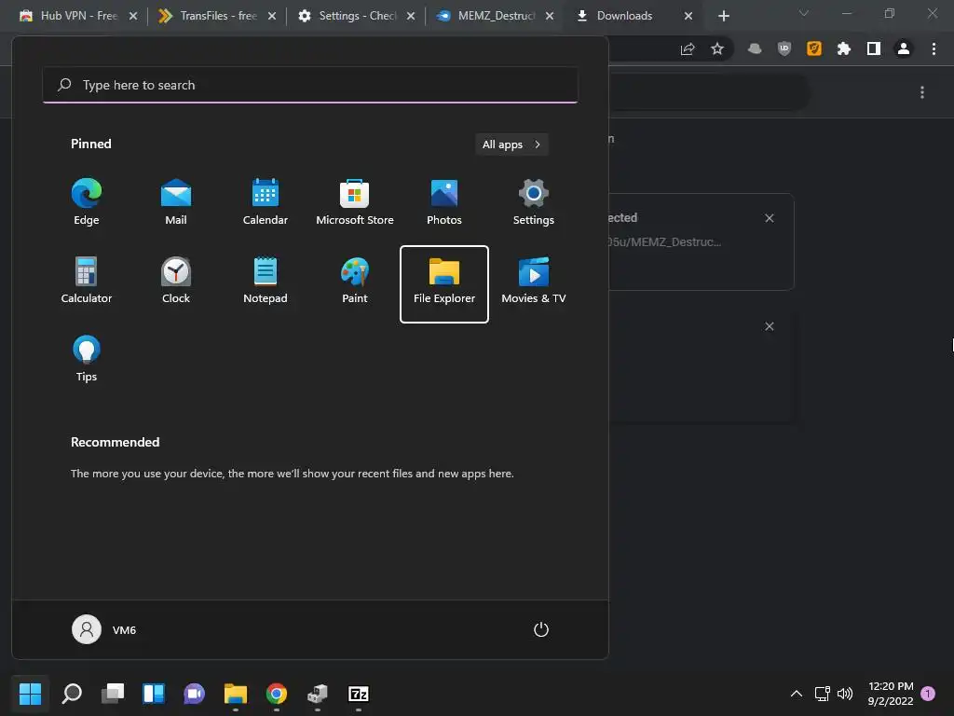
Task: Open Teams Chat on taskbar
Action: [x=194, y=694]
